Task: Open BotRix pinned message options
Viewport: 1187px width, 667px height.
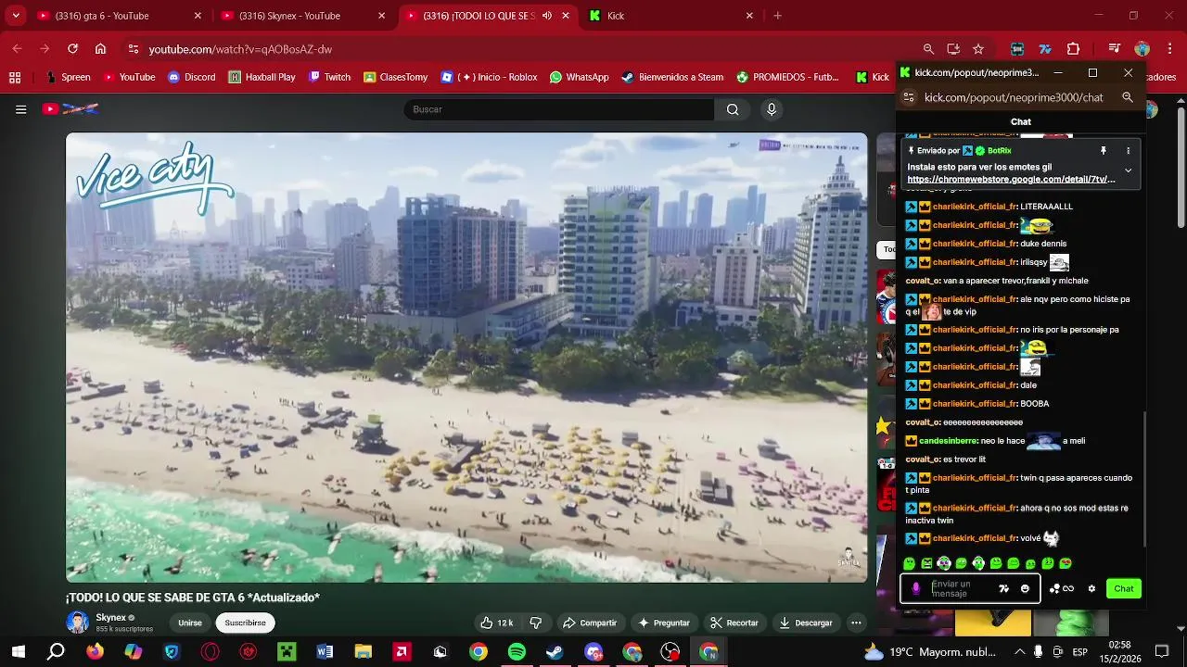Action: point(1129,151)
